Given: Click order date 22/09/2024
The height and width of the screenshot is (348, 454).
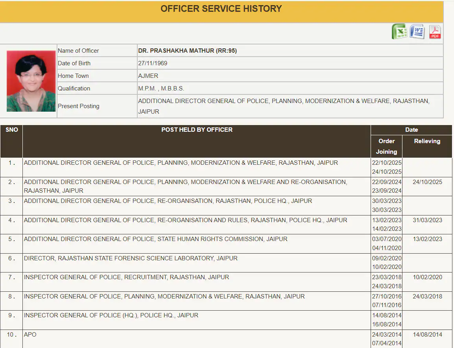Looking at the screenshot, I should pyautogui.click(x=387, y=182).
